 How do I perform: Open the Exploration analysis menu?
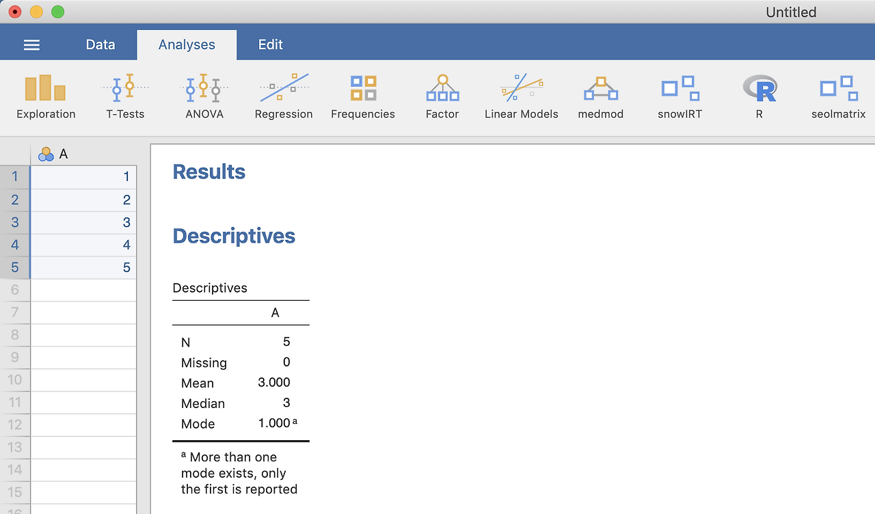(46, 96)
